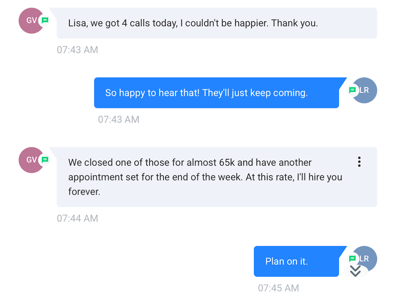The height and width of the screenshot is (295, 395).
Task: Click the LR avatar beside "Plan on it."
Action: 365,258
